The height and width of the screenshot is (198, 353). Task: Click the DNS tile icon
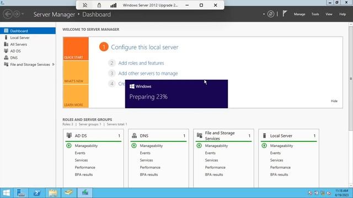tap(135, 135)
